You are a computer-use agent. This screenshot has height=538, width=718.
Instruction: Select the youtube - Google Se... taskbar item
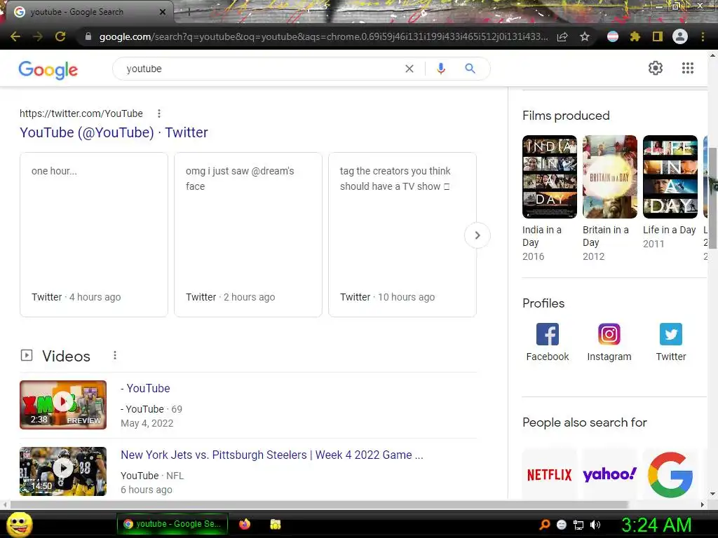click(172, 524)
